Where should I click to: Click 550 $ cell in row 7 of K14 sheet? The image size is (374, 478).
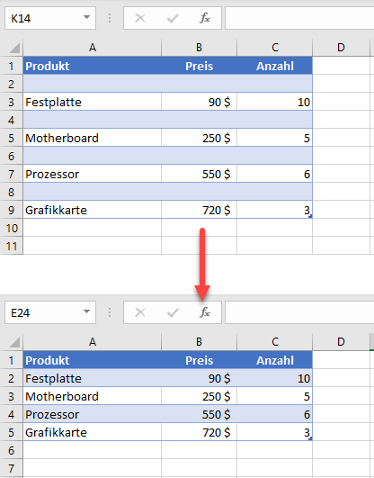(199, 174)
